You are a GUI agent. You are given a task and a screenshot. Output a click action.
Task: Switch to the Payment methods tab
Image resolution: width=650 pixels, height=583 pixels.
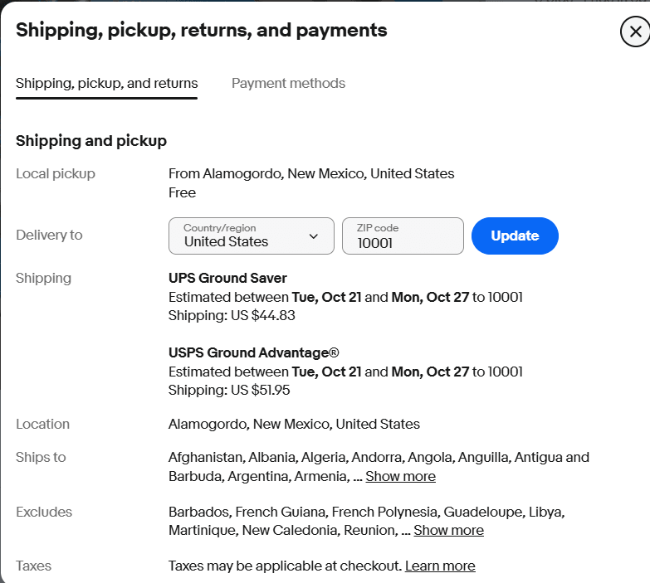[x=288, y=83]
